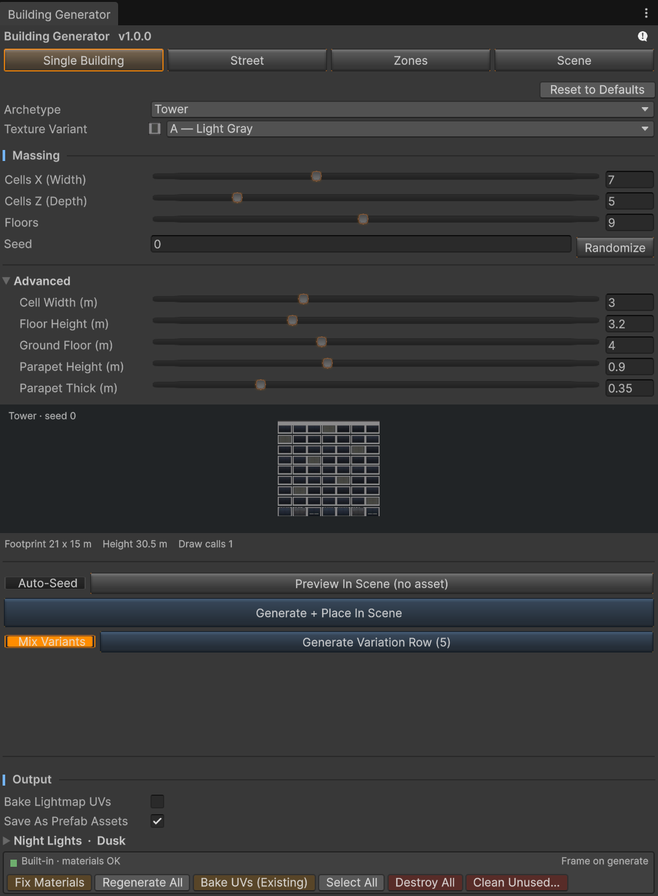Click the Ground Floor value field
The height and width of the screenshot is (896, 658).
[629, 345]
